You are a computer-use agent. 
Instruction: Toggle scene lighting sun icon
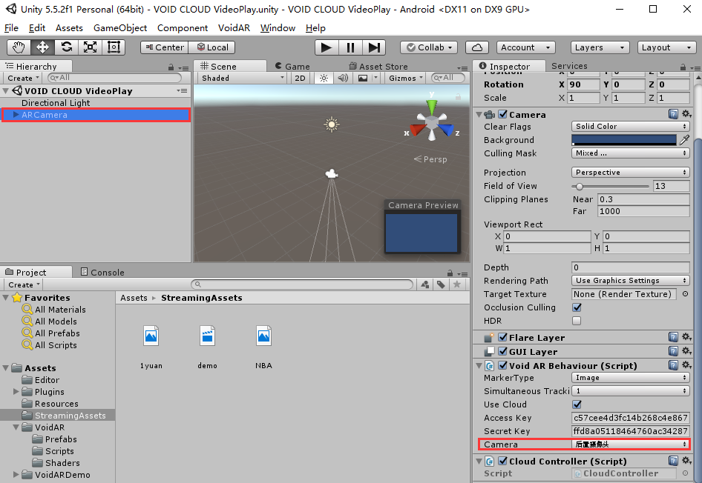324,79
